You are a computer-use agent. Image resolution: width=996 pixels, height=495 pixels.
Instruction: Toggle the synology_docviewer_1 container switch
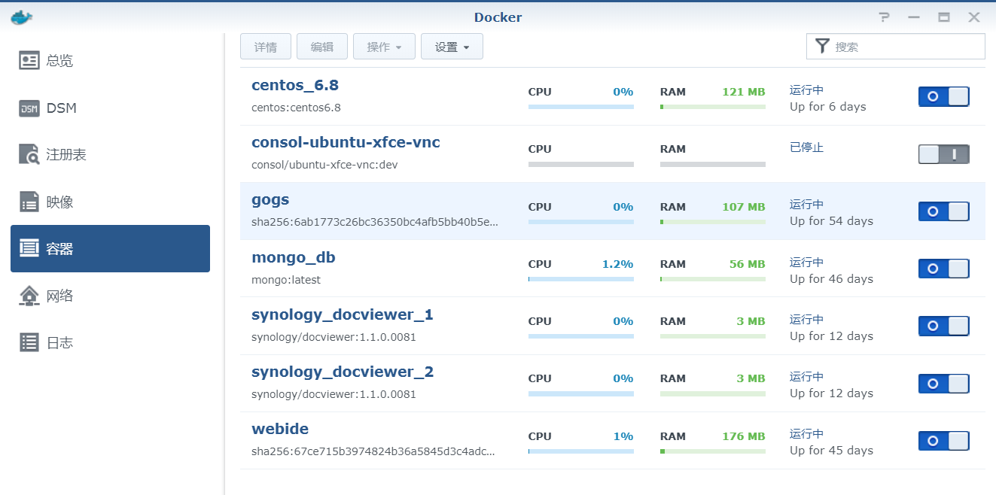pyautogui.click(x=943, y=326)
